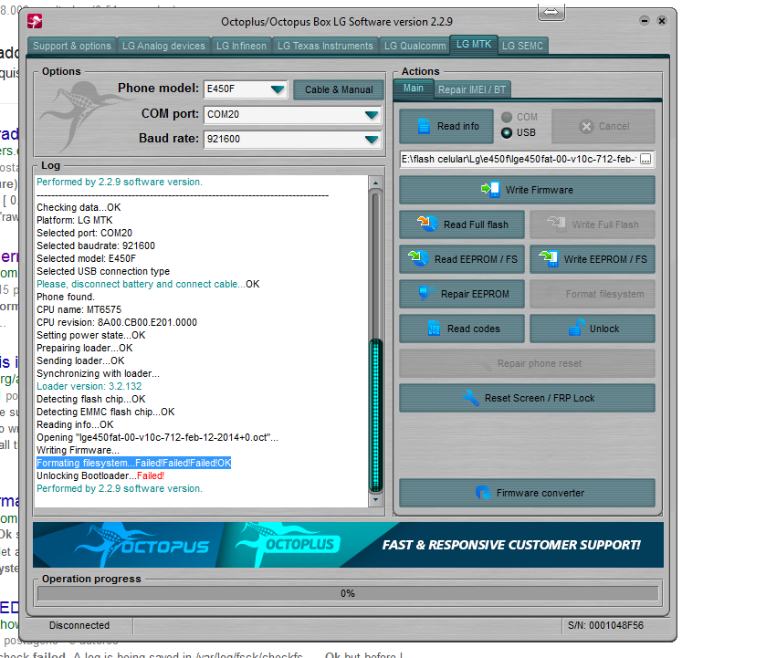Click the Read Full flash button
The width and height of the screenshot is (766, 658).
click(x=462, y=225)
